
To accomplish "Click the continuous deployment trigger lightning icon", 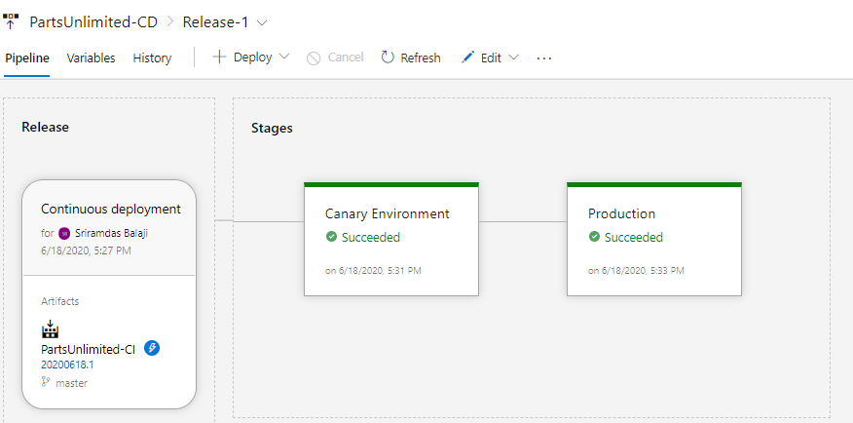I will pyautogui.click(x=152, y=348).
